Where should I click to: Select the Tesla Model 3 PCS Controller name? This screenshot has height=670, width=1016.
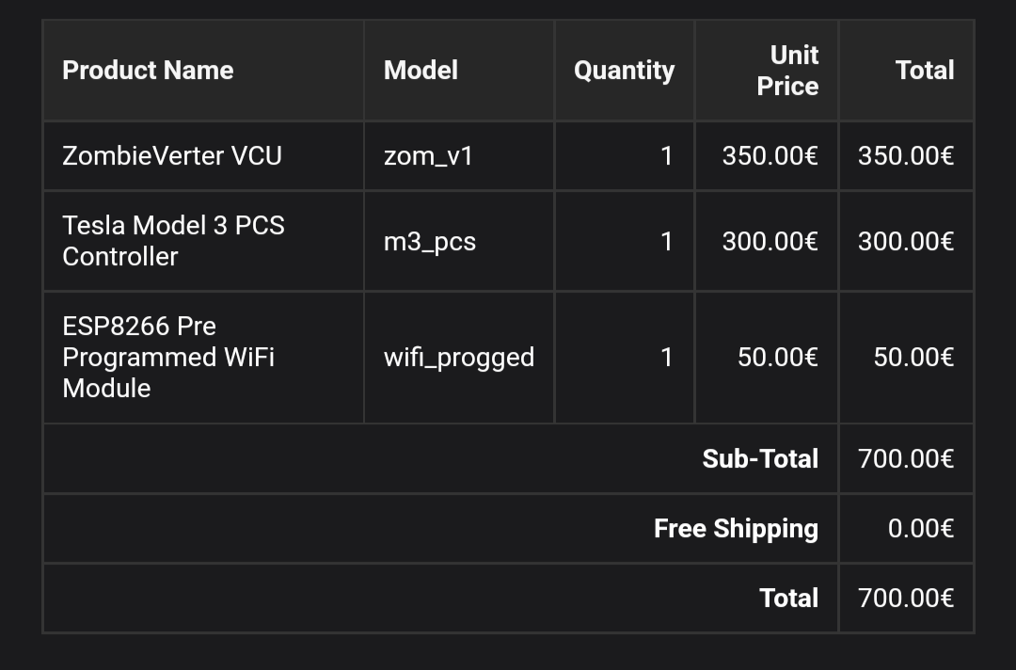[173, 241]
